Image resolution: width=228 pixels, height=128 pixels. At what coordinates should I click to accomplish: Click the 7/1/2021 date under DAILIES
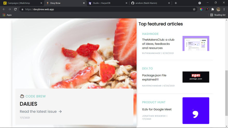(x=25, y=118)
